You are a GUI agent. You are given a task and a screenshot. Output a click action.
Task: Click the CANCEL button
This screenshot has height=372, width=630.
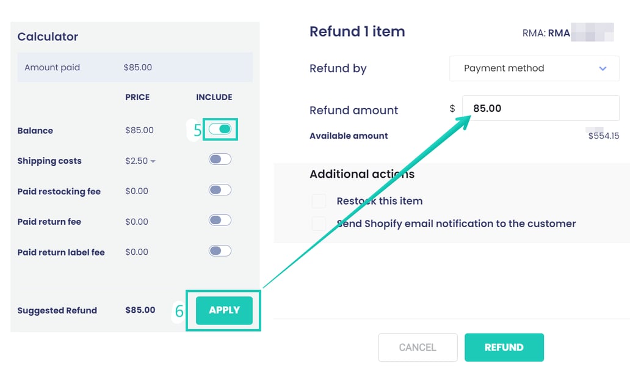tap(418, 347)
